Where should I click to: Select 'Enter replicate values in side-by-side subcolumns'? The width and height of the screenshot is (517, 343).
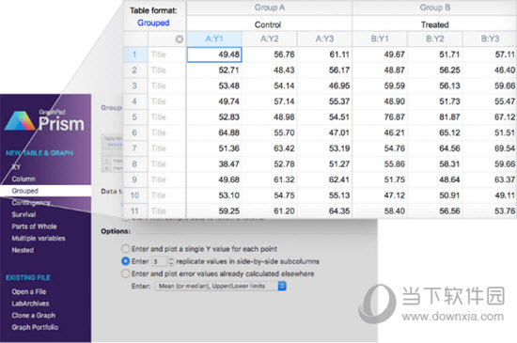pyautogui.click(x=125, y=261)
